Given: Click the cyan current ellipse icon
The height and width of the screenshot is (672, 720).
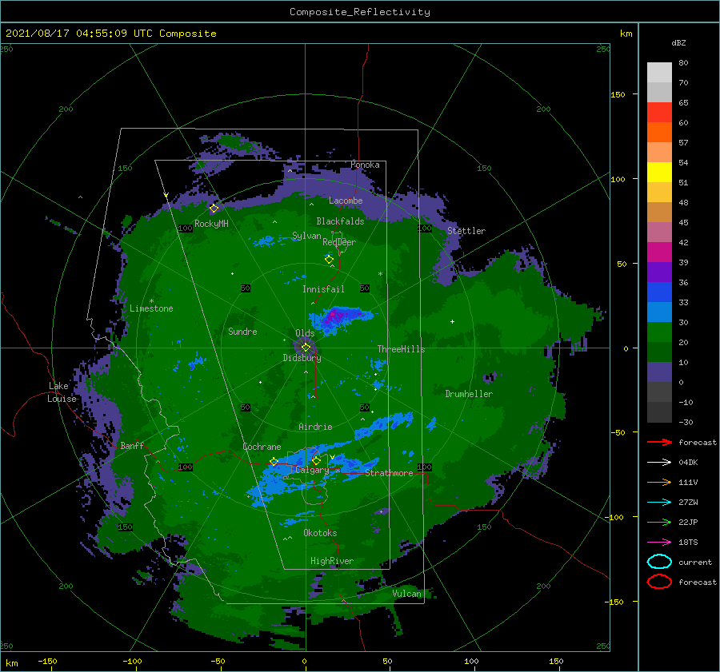Looking at the screenshot, I should pyautogui.click(x=659, y=562).
